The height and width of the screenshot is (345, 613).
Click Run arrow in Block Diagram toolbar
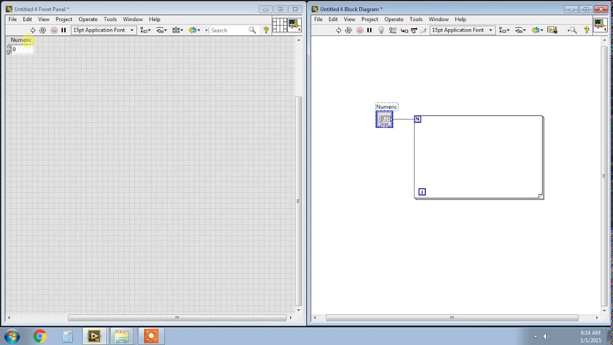[x=339, y=30]
